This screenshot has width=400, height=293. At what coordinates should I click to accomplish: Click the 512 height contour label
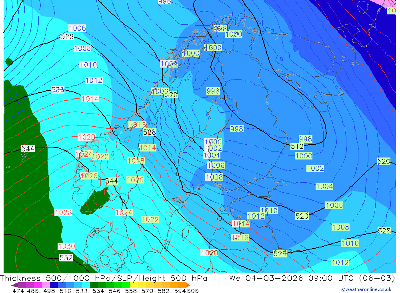pos(297,146)
